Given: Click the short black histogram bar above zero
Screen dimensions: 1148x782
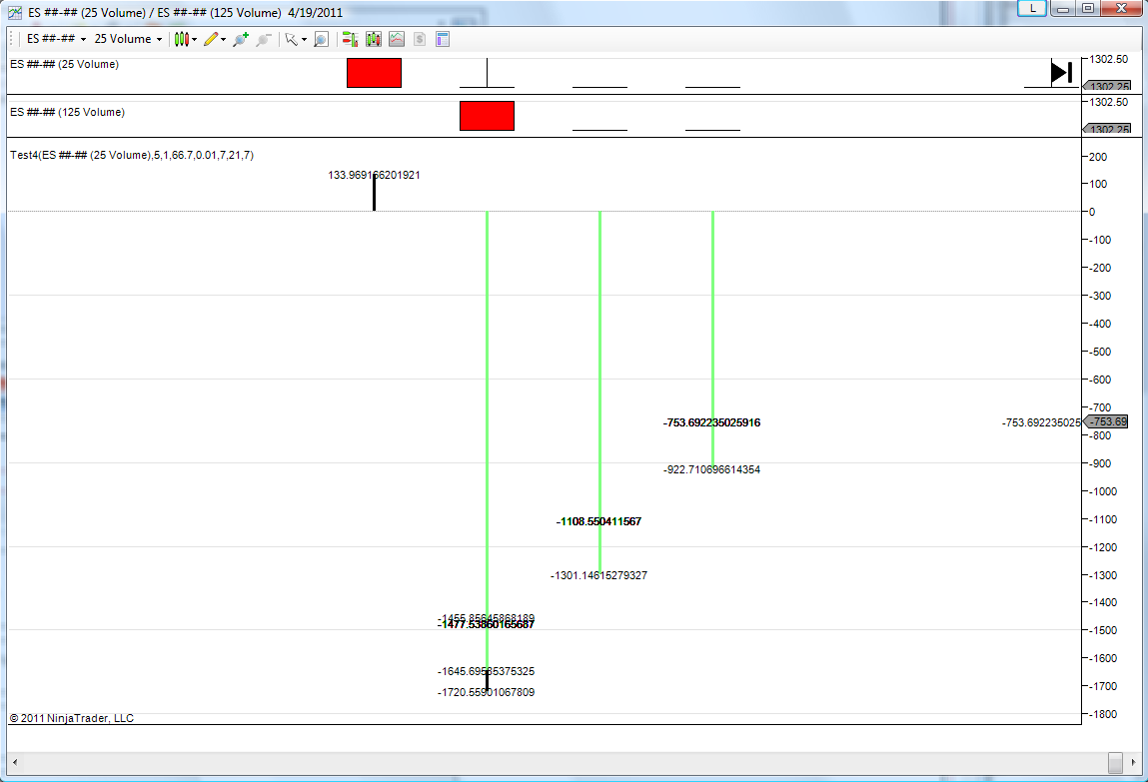Looking at the screenshot, I should pos(374,193).
